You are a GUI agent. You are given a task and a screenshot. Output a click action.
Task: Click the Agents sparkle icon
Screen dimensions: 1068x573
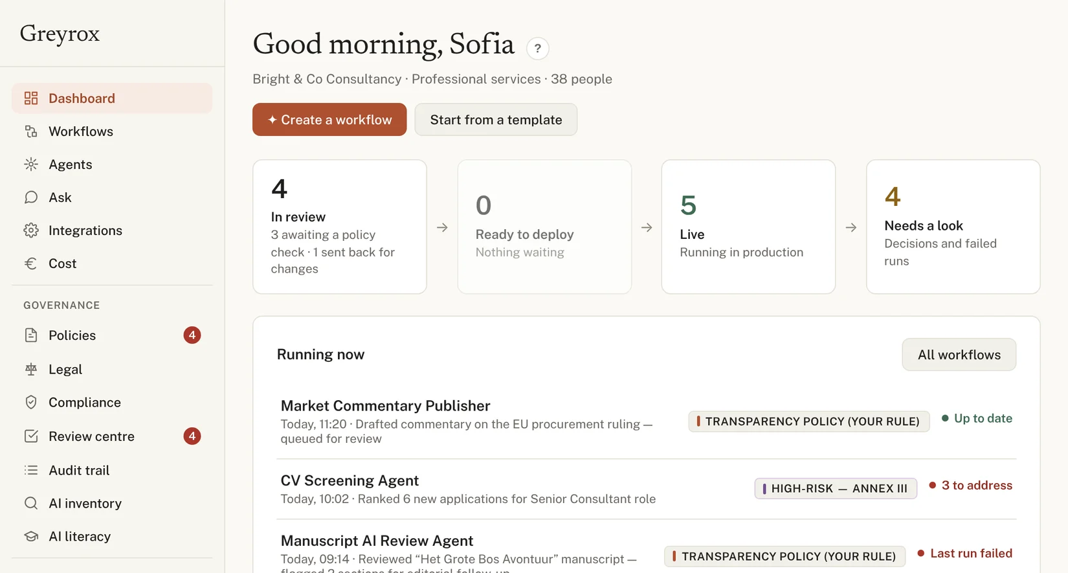pos(31,164)
